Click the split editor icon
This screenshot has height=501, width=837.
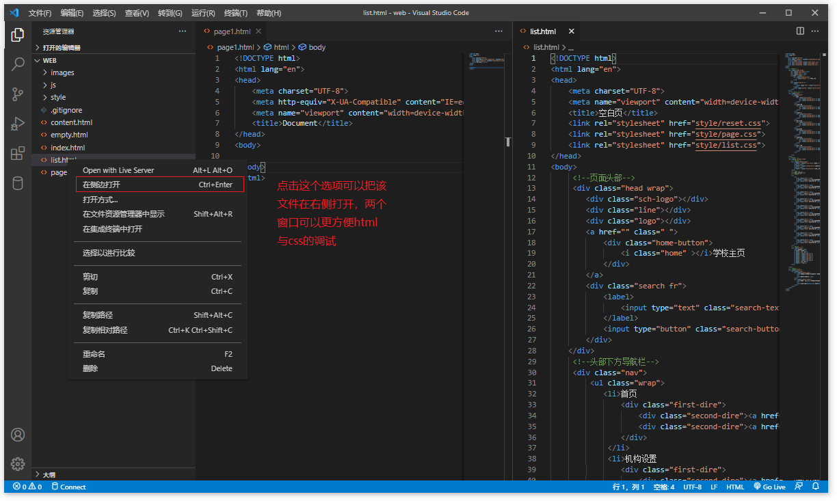pos(800,31)
